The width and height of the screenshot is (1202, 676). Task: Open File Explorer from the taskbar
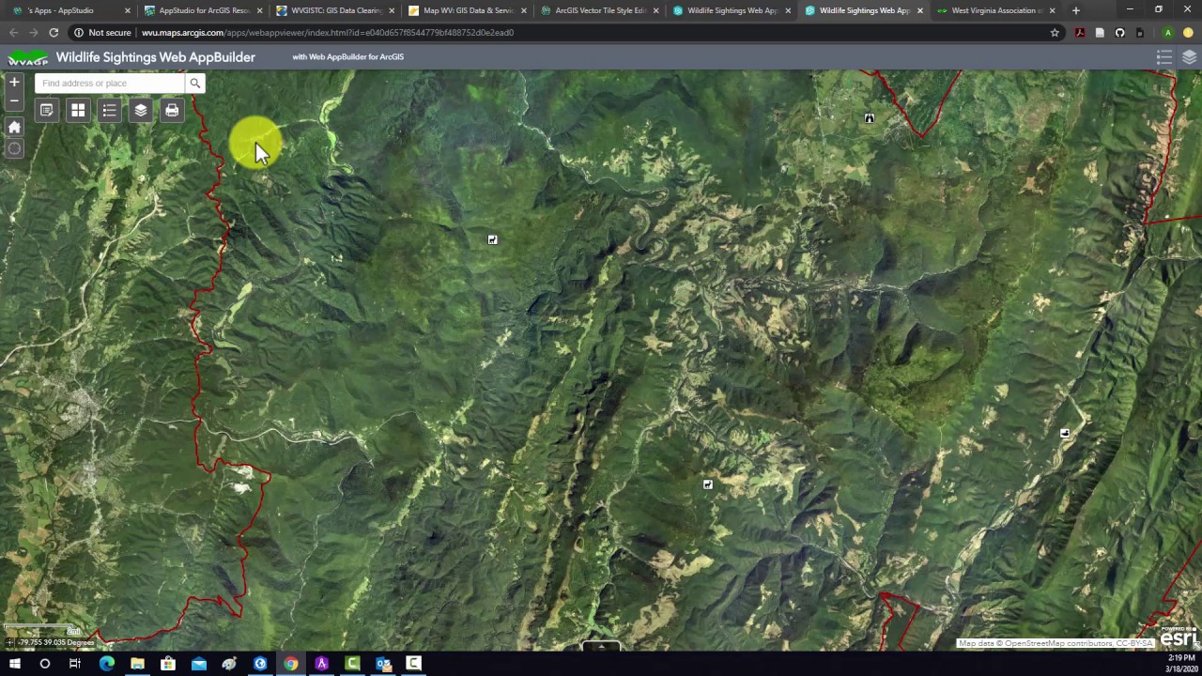(137, 664)
